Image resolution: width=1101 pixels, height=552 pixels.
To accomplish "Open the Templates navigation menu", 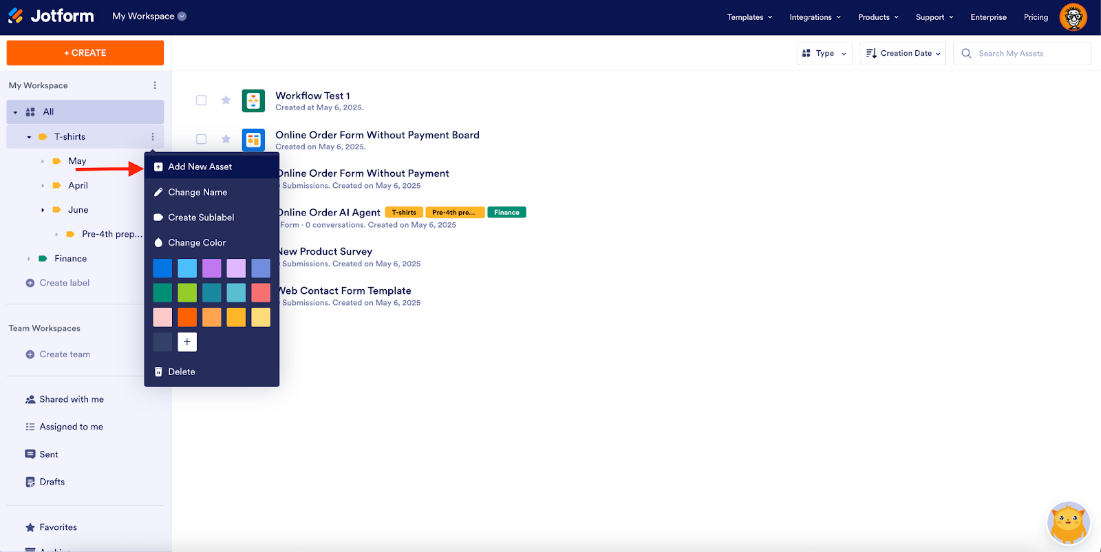I will pos(749,17).
